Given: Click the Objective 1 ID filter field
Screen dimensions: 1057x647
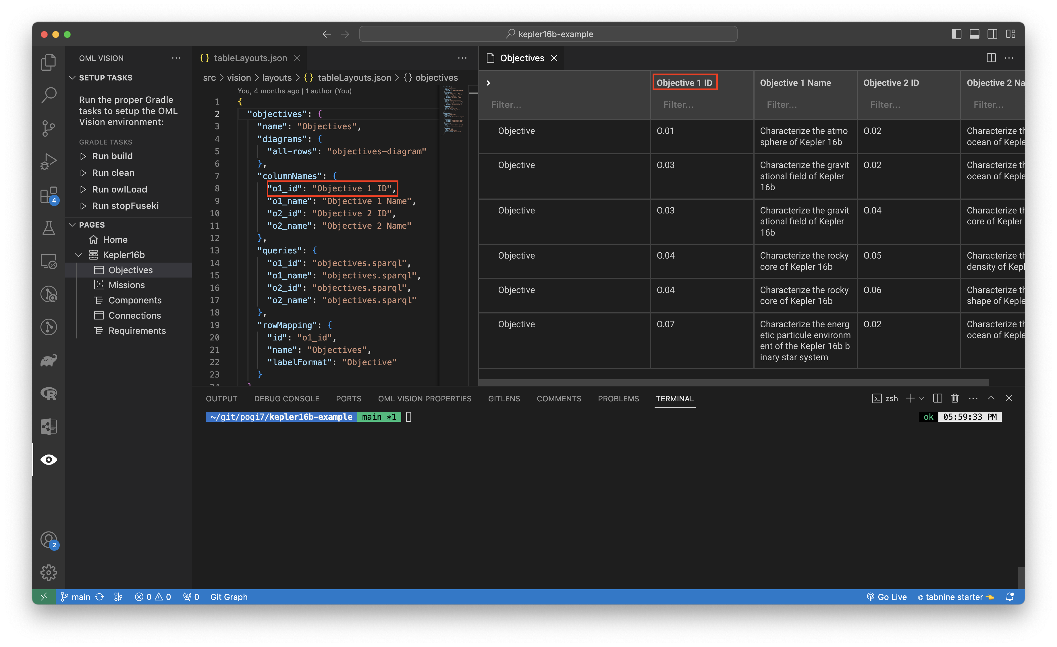Looking at the screenshot, I should coord(702,105).
